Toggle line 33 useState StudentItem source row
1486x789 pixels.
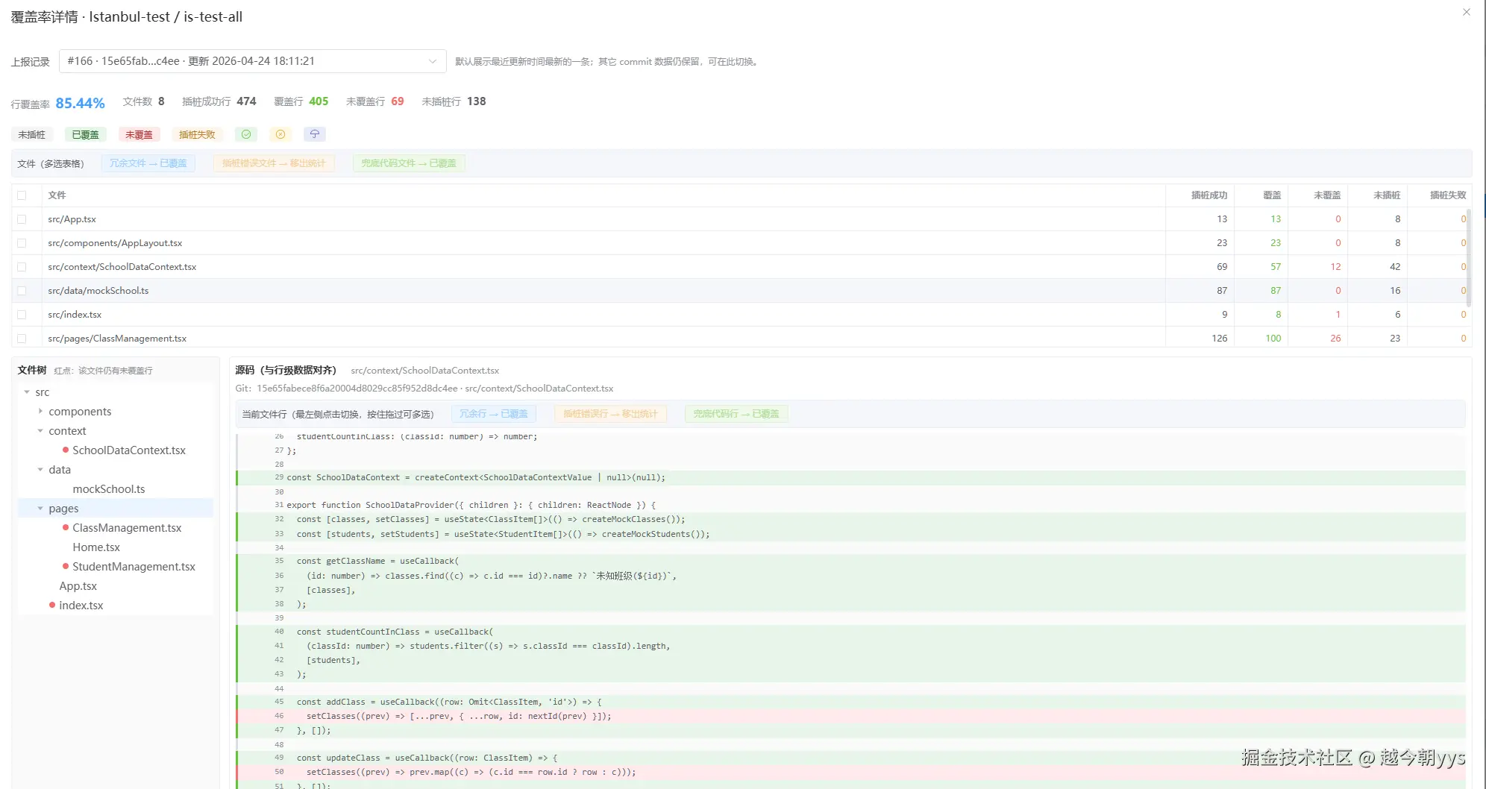pos(850,534)
